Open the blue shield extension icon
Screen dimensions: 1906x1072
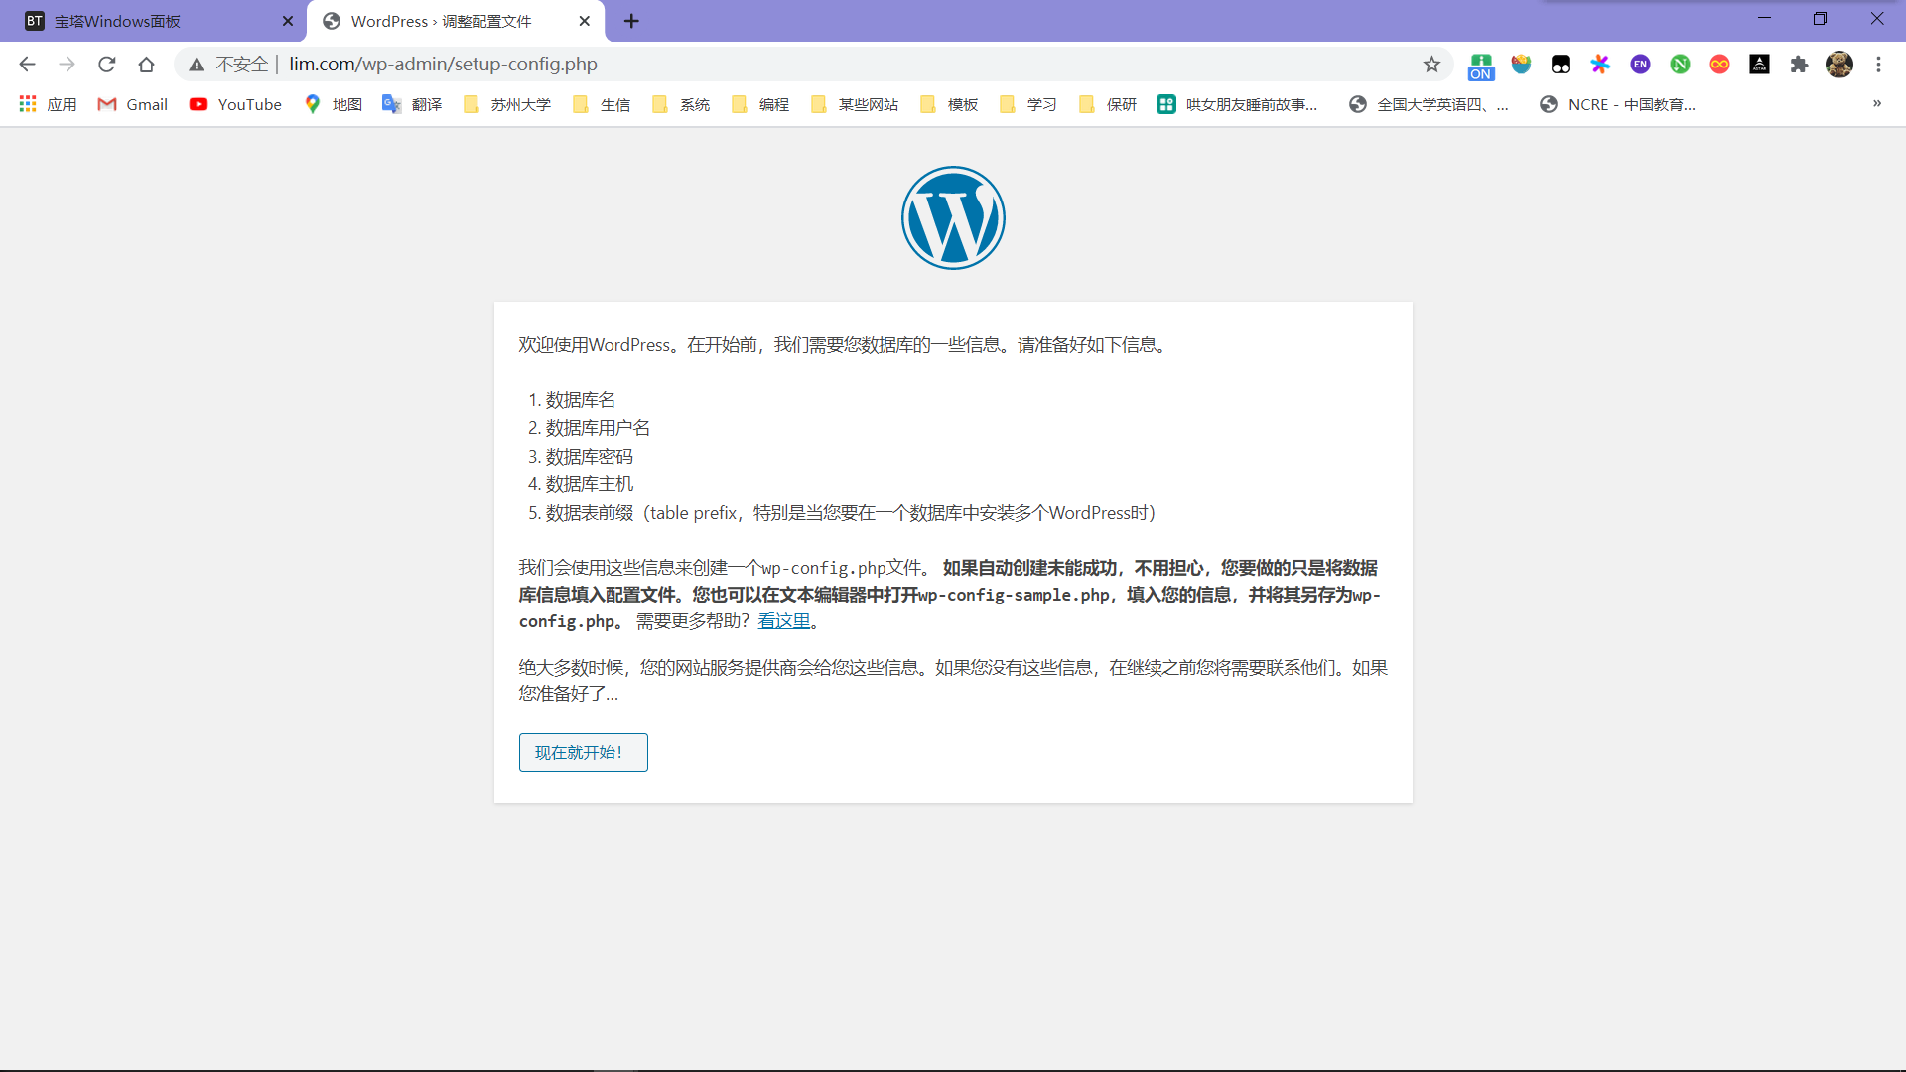[1521, 65]
